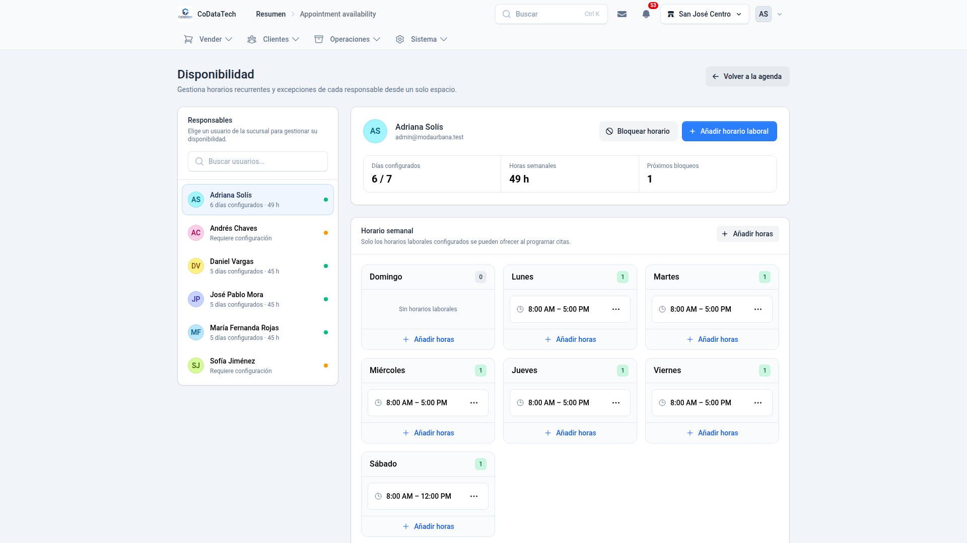The width and height of the screenshot is (967, 543).
Task: Click the Domingo count badge showing 0
Action: tap(480, 277)
